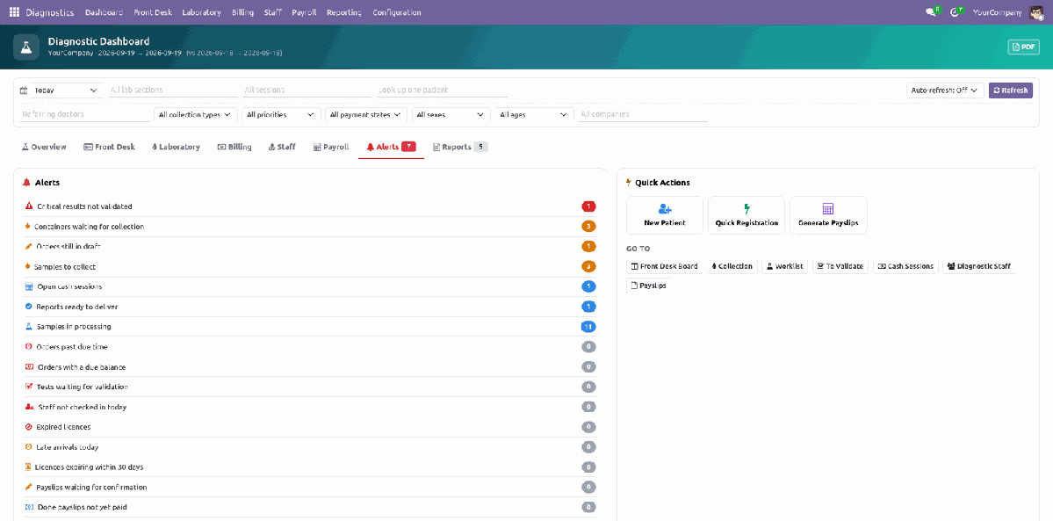The width and height of the screenshot is (1053, 521).
Task: Open the Laboratory top menu
Action: coord(201,12)
